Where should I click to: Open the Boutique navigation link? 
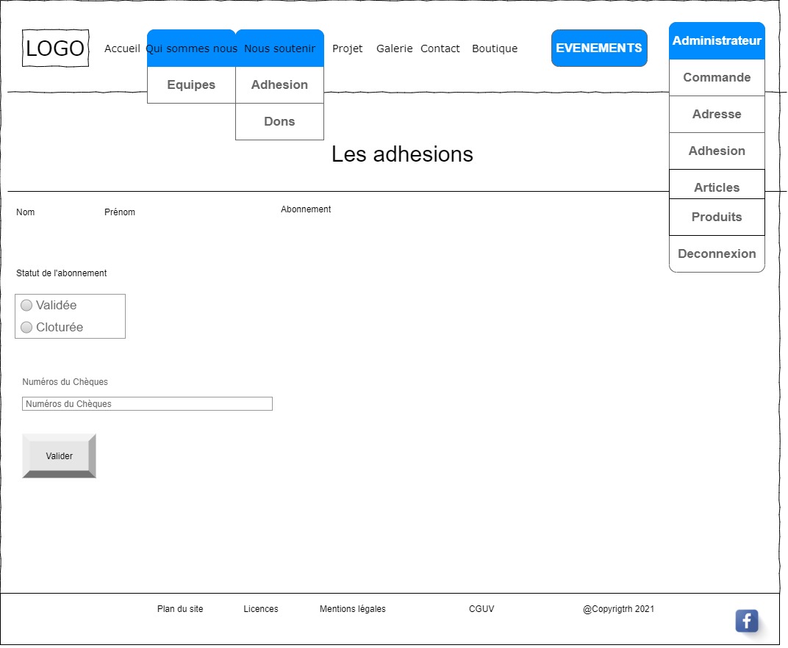pos(495,48)
